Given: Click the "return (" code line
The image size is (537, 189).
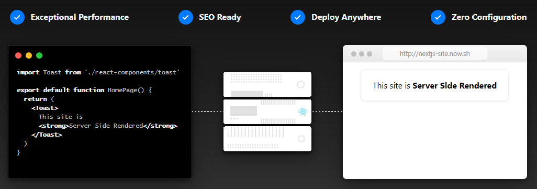Looking at the screenshot, I should tap(39, 99).
